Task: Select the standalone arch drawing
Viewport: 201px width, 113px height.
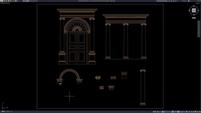Action: coord(69,76)
